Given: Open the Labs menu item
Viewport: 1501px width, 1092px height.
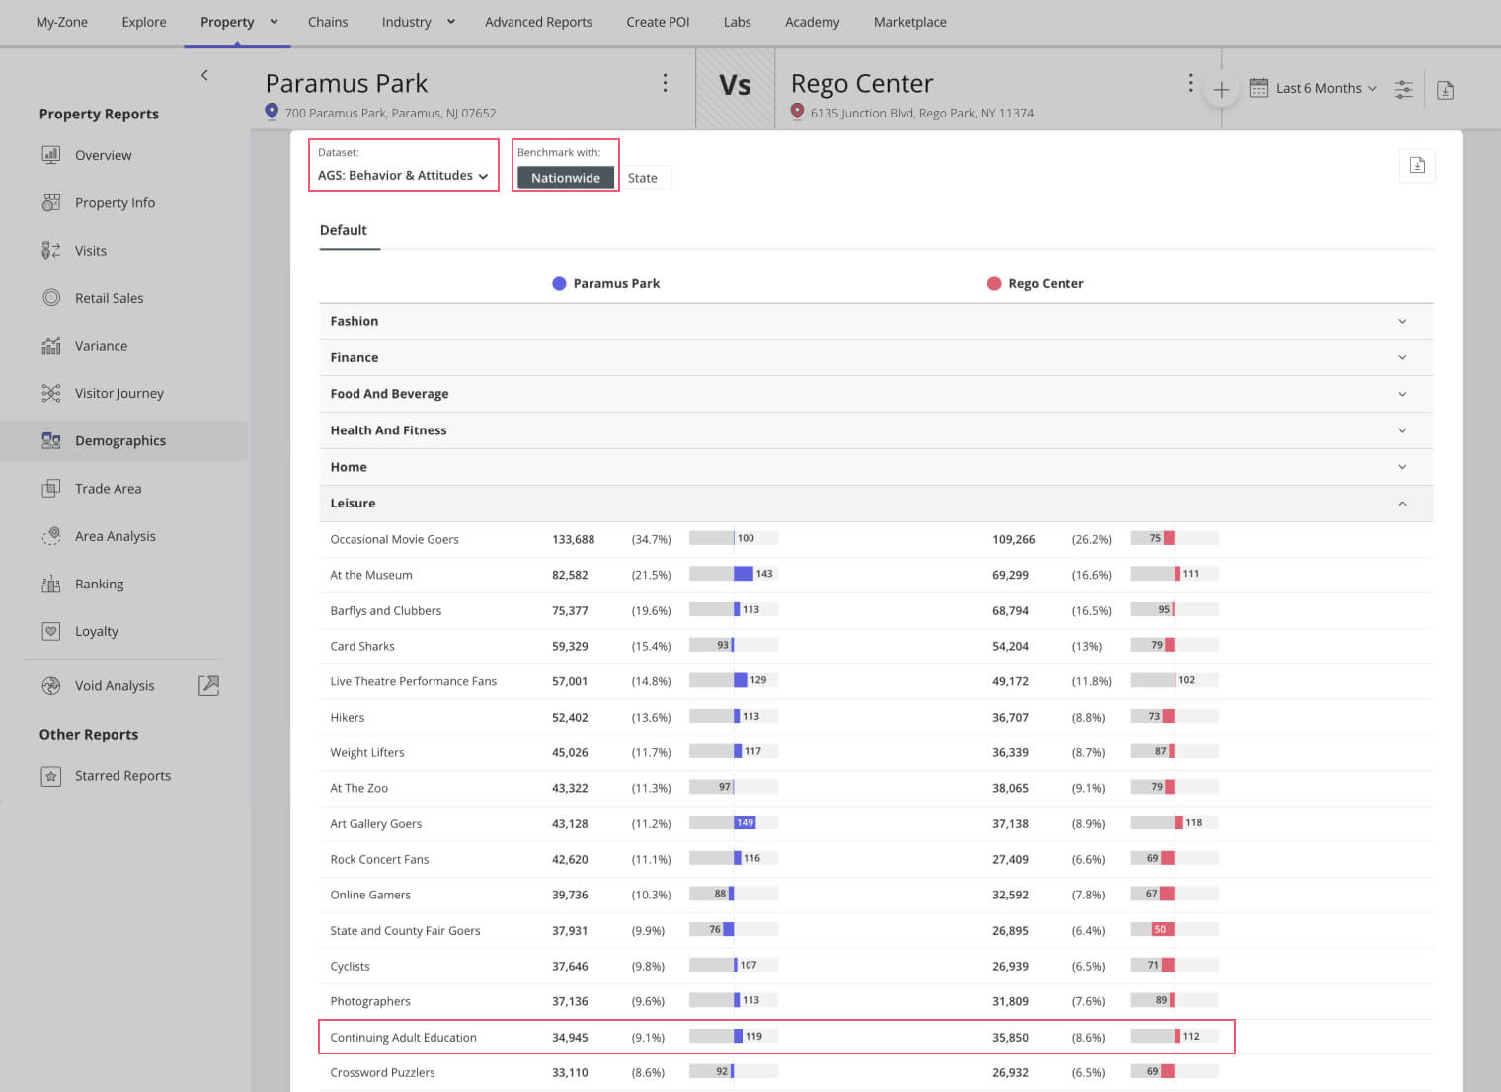Looking at the screenshot, I should pos(737,22).
